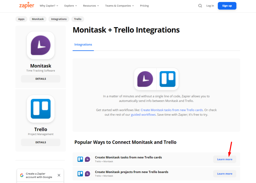256x183 pixels.
Task: Go to the Pricing page
Action: (x=144, y=6)
